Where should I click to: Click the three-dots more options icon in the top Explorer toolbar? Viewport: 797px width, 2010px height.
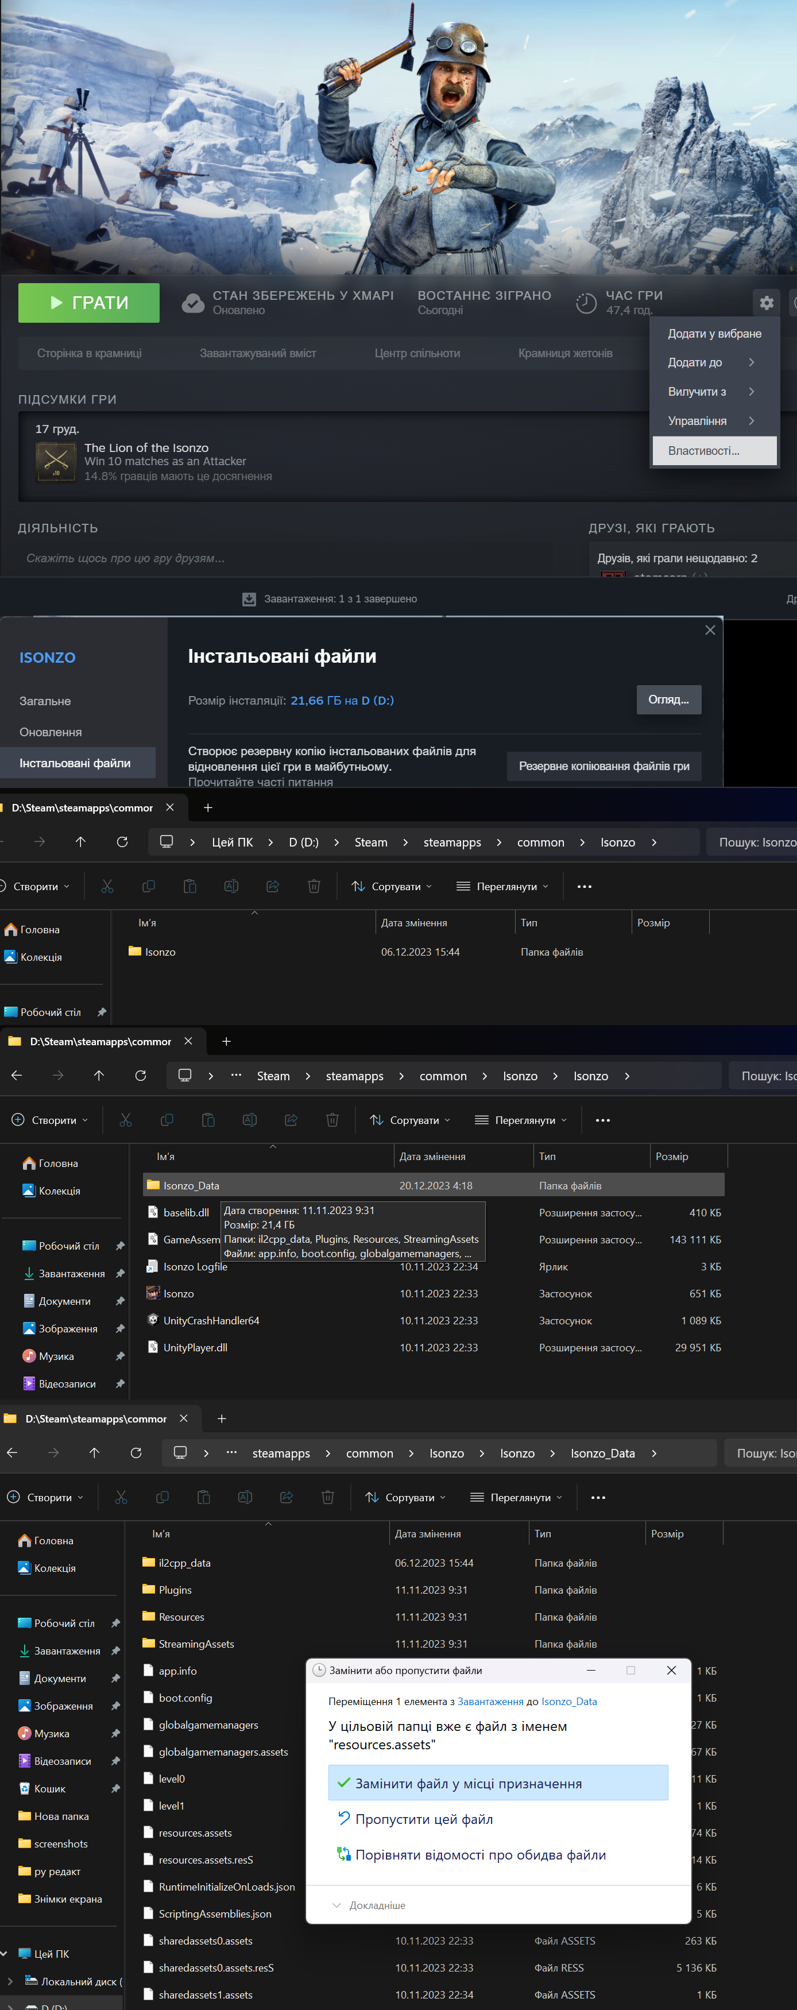pyautogui.click(x=584, y=886)
